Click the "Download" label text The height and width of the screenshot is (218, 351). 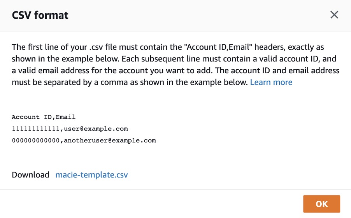(31, 175)
